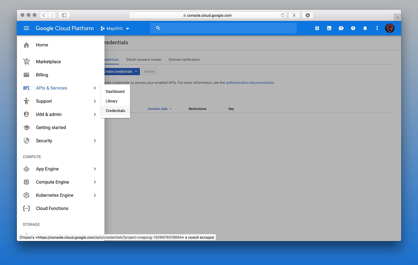Click the Support person icon
Viewport: 418px width, 265px height.
tap(26, 101)
